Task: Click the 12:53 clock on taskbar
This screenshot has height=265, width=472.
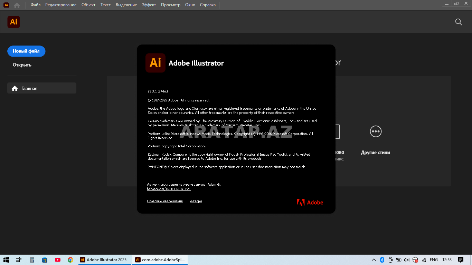Action: click(447, 260)
